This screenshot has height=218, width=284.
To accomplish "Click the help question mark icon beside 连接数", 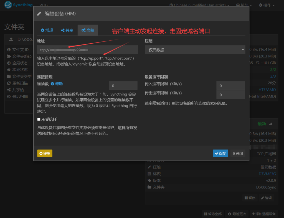I will (x=52, y=84).
